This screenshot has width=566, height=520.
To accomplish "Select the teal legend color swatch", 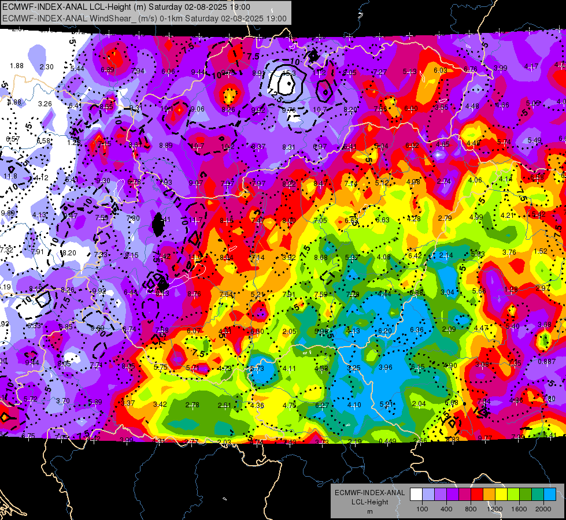I will coord(538,494).
